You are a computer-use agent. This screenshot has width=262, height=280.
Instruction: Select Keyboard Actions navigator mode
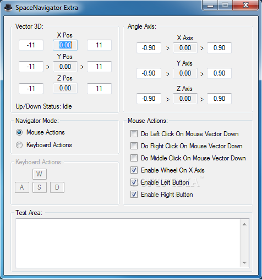[x=19, y=145]
